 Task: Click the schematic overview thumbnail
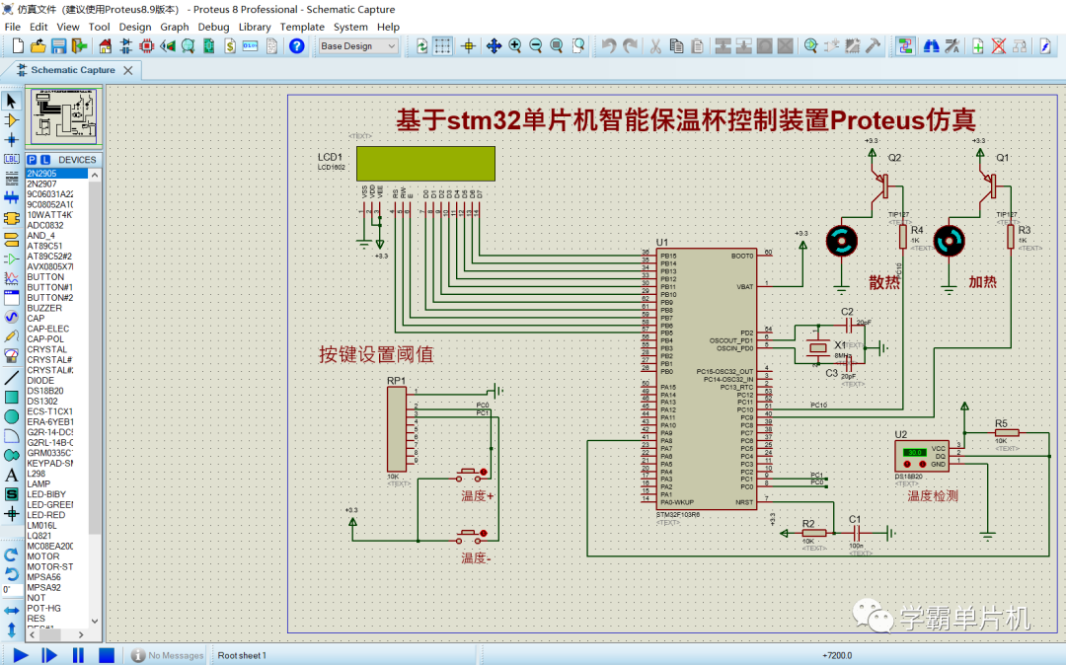coord(64,116)
